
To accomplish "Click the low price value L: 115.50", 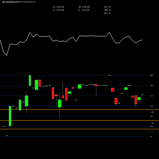I will [84, 10].
